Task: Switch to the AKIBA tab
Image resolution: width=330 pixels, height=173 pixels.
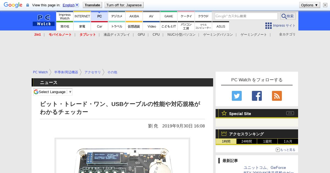Action: (134, 16)
